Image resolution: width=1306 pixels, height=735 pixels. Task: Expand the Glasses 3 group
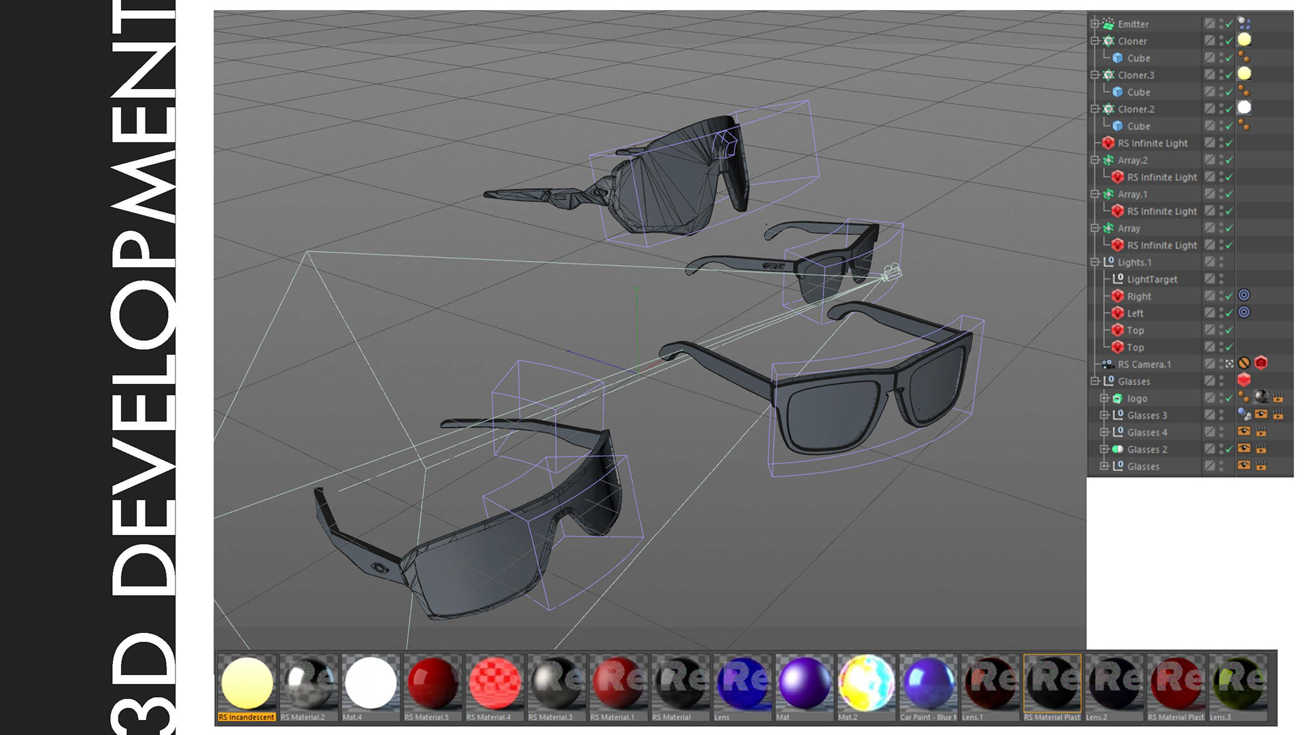[1104, 415]
